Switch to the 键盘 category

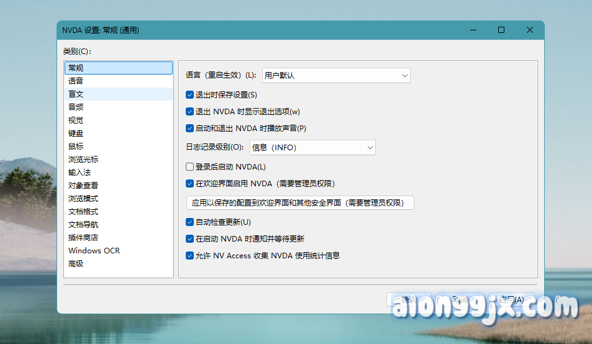(76, 133)
